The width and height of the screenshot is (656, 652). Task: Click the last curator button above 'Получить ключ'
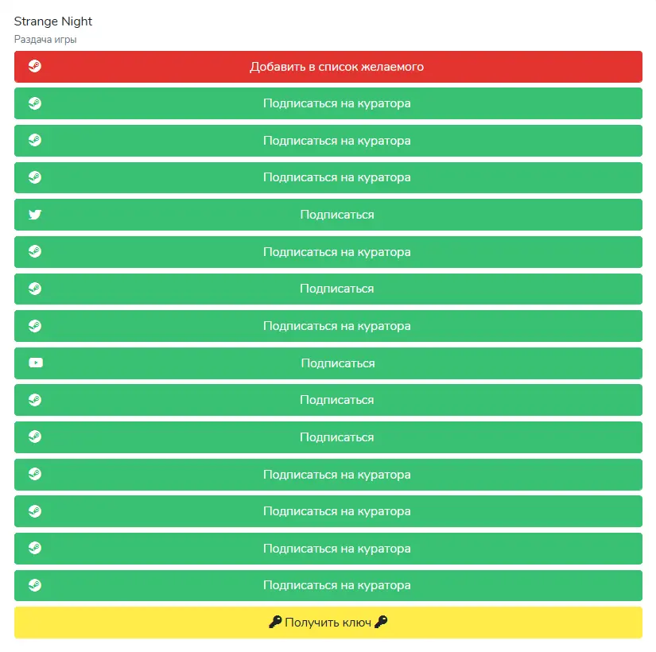[328, 585]
